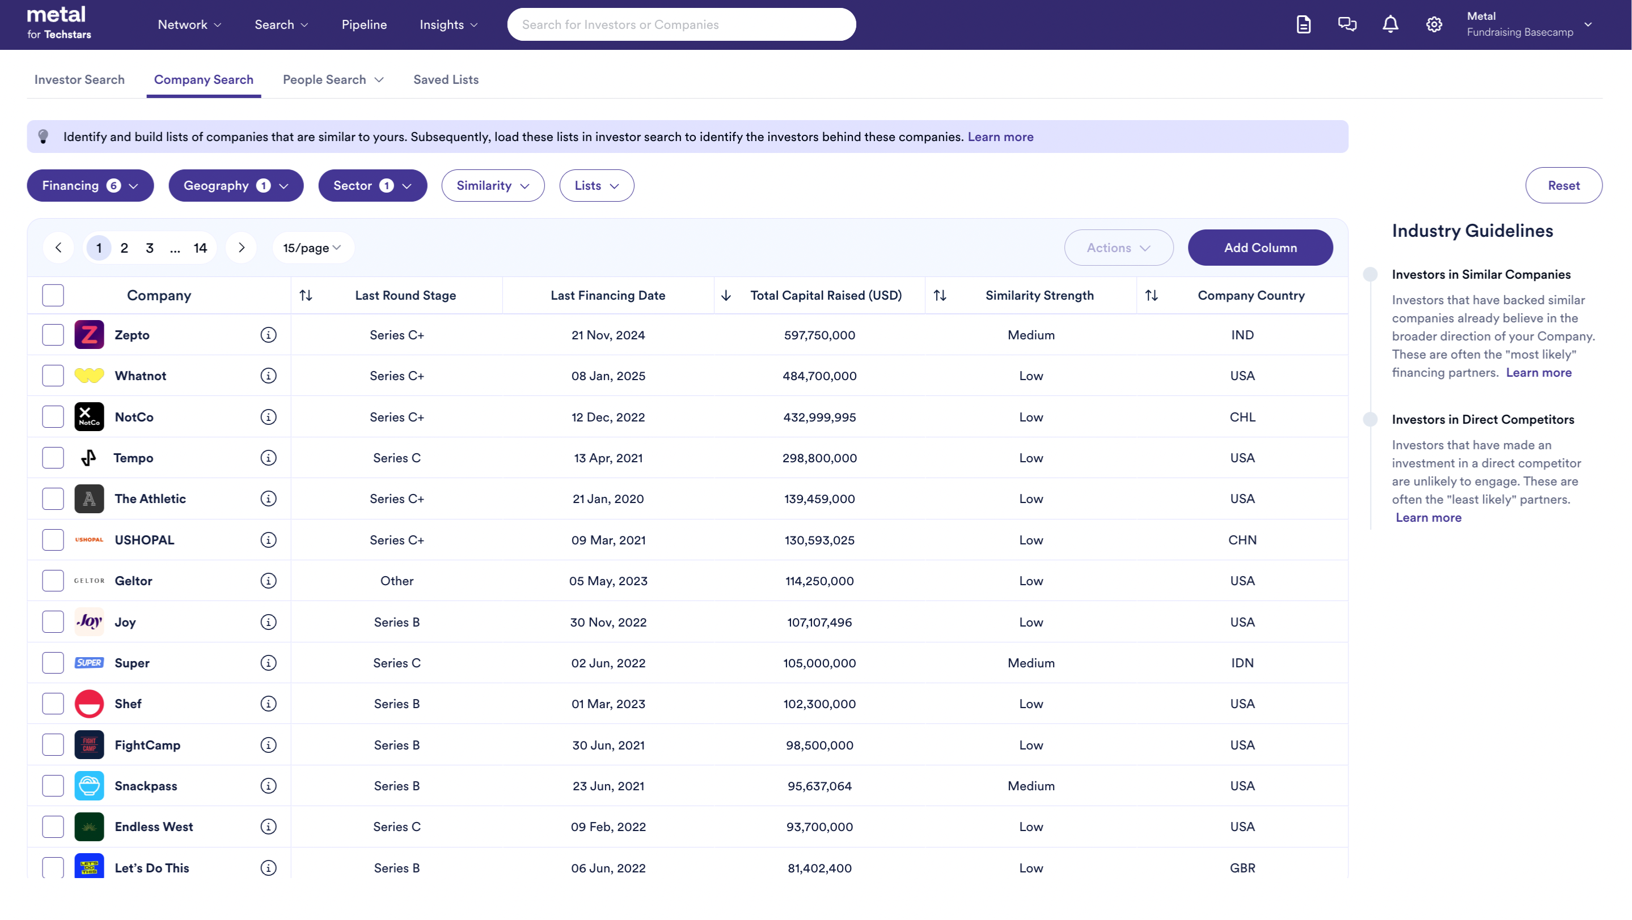Screen dimensions: 1632x920
Task: Open the 15/page size dropdown
Action: coord(312,248)
